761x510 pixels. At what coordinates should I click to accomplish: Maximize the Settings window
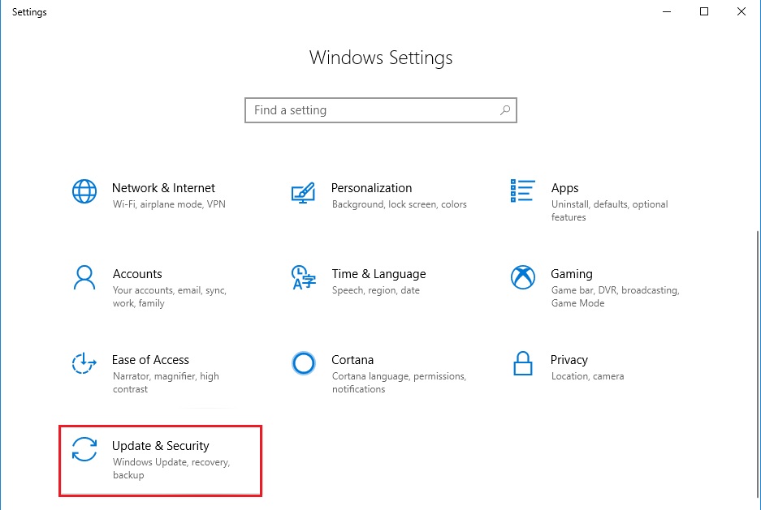(704, 12)
